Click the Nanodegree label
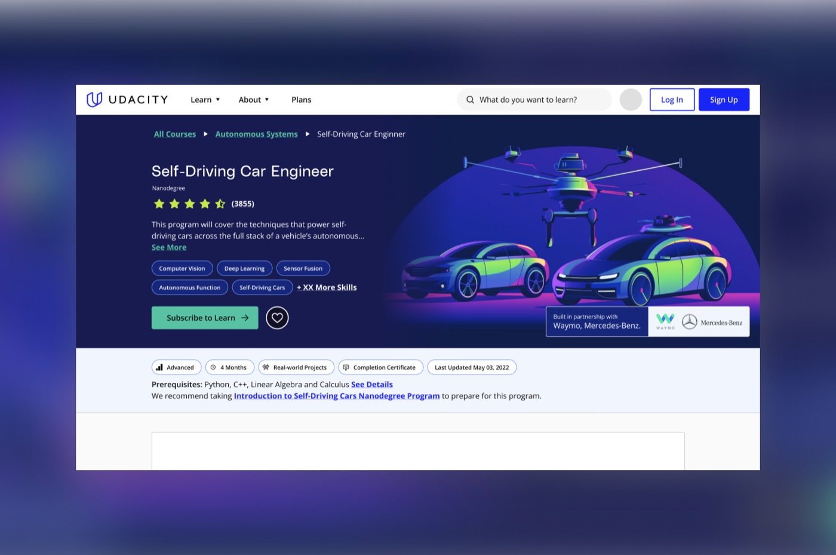Viewport: 836px width, 555px height. 168,188
